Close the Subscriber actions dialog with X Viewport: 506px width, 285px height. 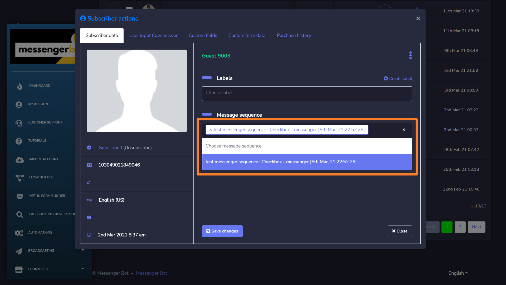click(418, 18)
